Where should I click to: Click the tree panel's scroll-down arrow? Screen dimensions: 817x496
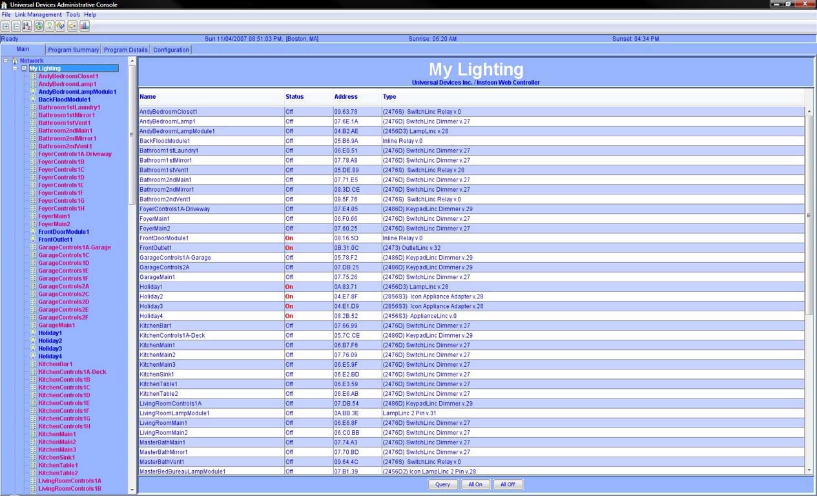coord(132,490)
